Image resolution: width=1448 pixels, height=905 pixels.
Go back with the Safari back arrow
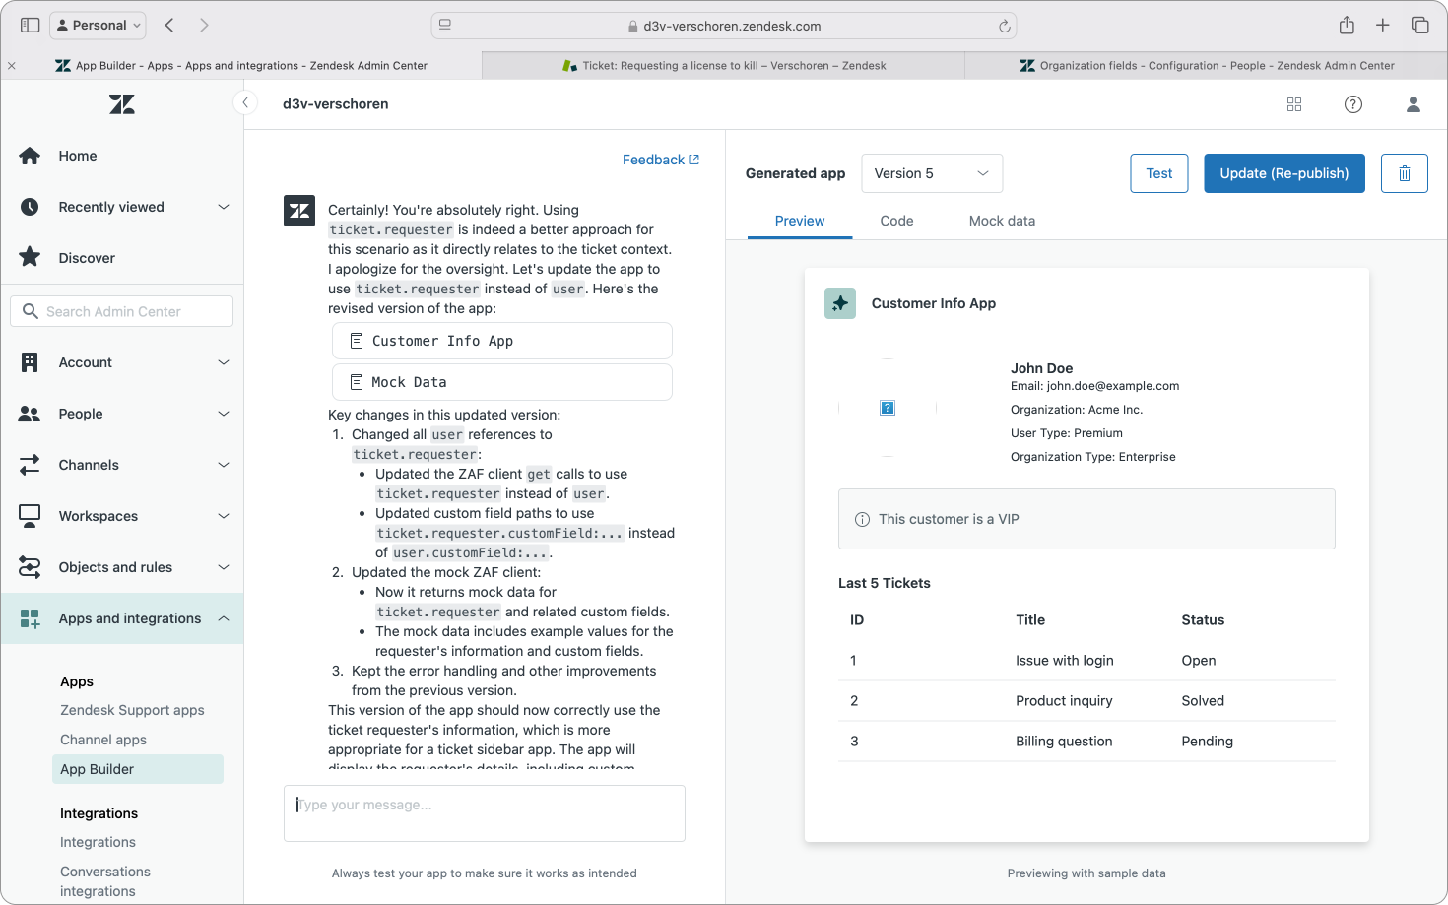[x=169, y=25]
